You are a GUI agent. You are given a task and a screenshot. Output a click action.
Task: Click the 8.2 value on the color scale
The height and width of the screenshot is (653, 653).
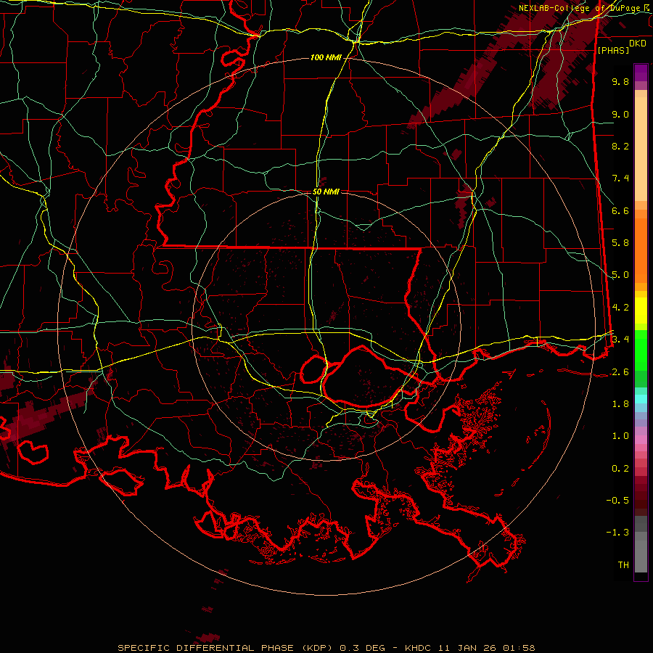pos(620,146)
